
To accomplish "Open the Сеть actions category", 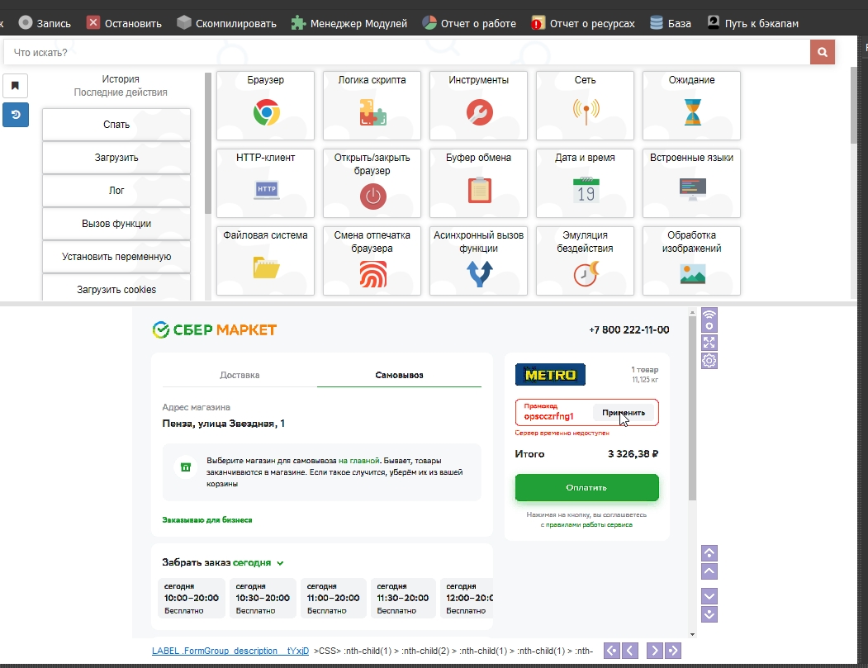I will click(x=585, y=105).
